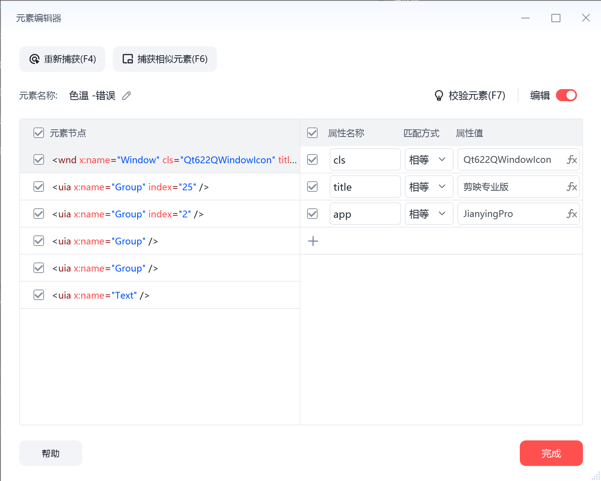
Task: Click the recapture target icon
Action: [35, 59]
